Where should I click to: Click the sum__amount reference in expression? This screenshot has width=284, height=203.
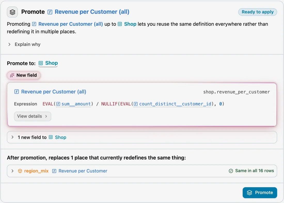pos(76,104)
